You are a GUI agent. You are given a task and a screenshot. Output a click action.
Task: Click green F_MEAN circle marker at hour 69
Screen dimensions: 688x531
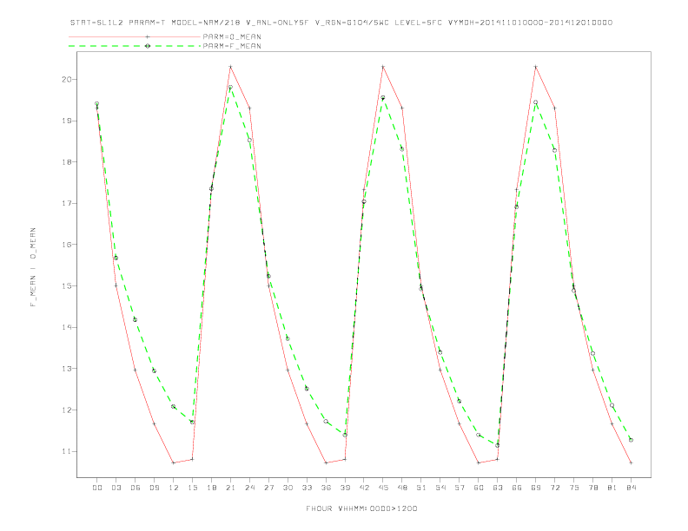click(536, 102)
